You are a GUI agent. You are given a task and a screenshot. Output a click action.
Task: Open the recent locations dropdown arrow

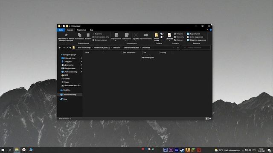[x=67, y=48]
